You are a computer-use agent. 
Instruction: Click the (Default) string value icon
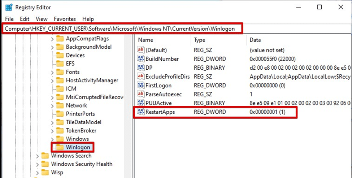141,50
